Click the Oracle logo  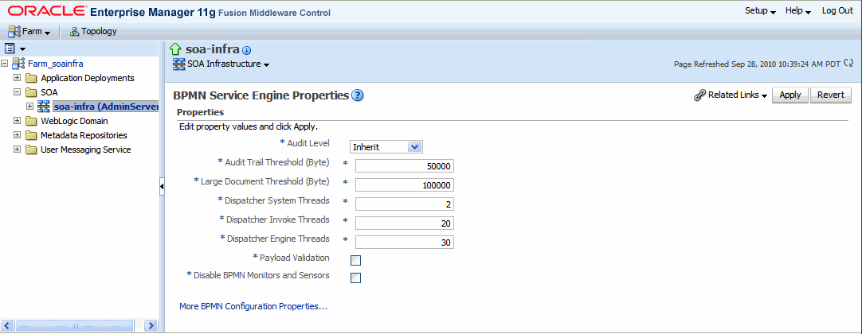(x=47, y=11)
